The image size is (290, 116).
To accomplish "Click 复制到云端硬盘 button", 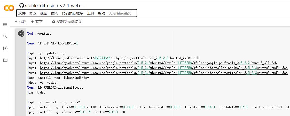I will click(x=67, y=22).
